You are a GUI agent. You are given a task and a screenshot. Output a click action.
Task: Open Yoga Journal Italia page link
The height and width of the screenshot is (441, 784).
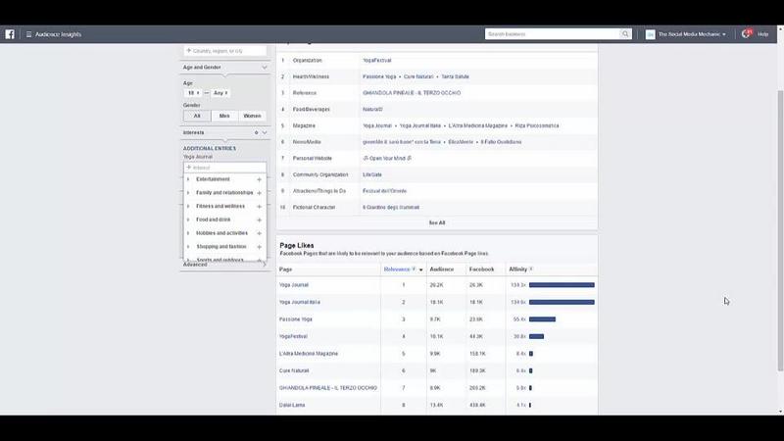pos(300,302)
